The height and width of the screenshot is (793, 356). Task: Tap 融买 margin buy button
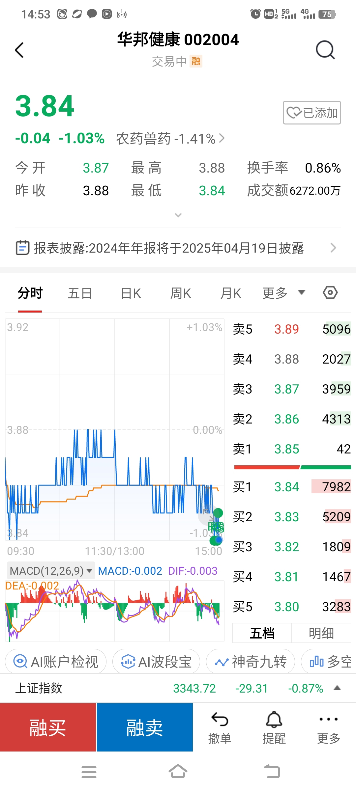click(x=48, y=727)
